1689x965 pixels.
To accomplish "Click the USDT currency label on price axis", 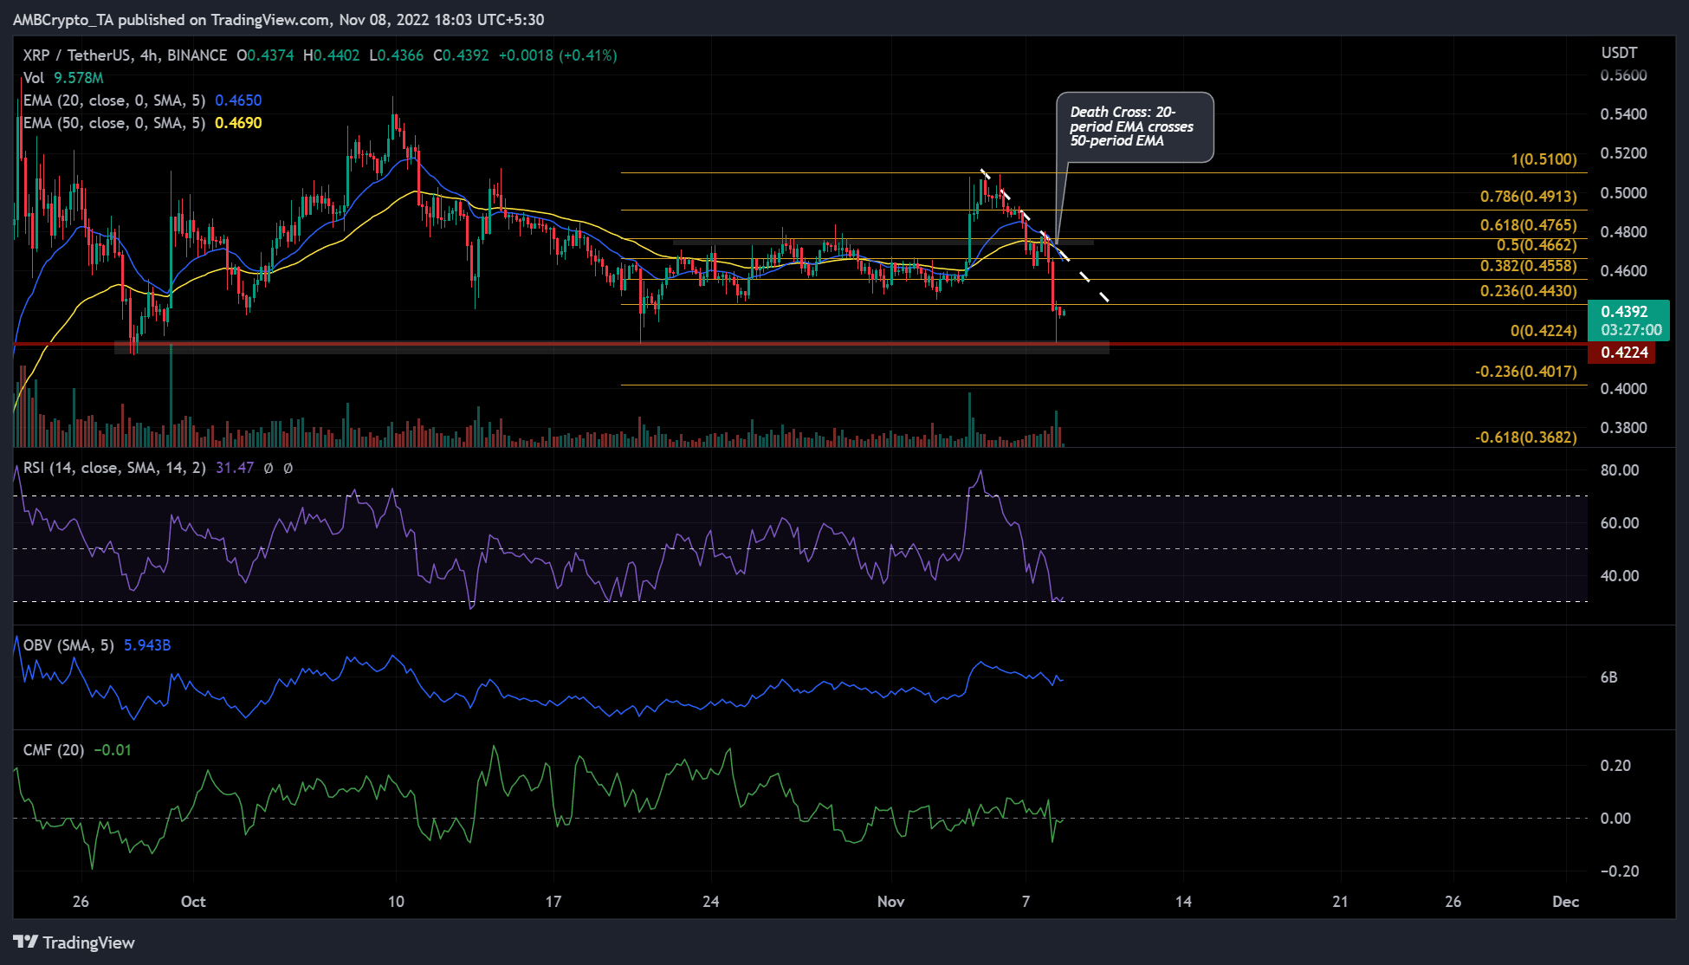I will click(x=1619, y=53).
